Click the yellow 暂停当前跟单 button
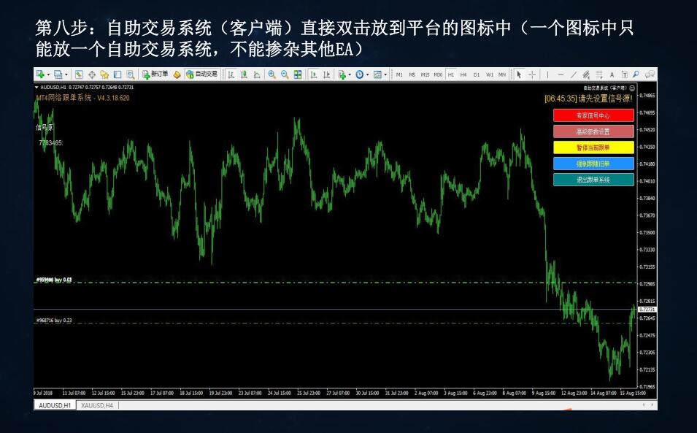Screen dimensions: 697x433 pos(593,147)
